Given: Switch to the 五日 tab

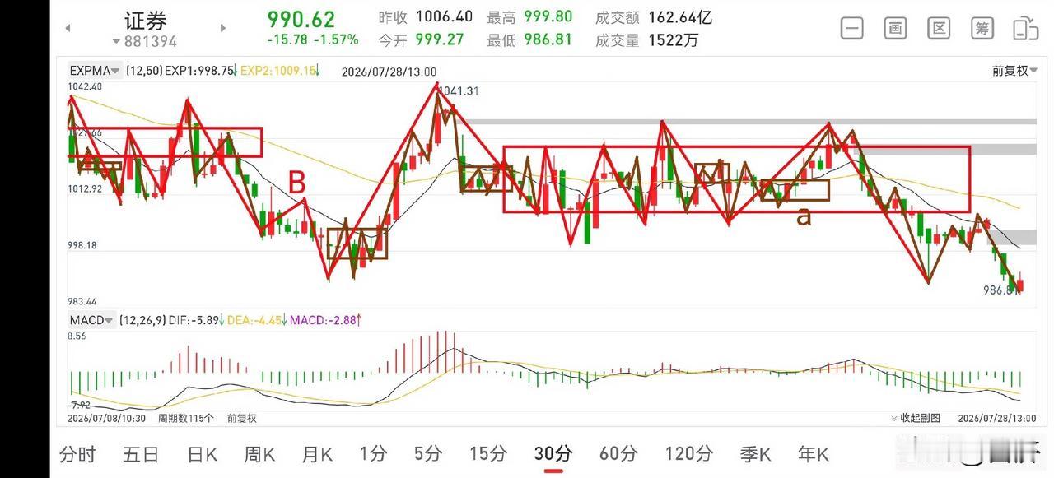Looking at the screenshot, I should pos(141,453).
